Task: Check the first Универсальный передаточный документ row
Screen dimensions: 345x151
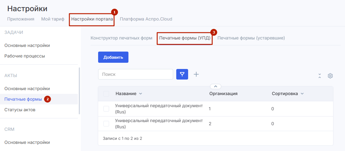Action: pyautogui.click(x=106, y=109)
